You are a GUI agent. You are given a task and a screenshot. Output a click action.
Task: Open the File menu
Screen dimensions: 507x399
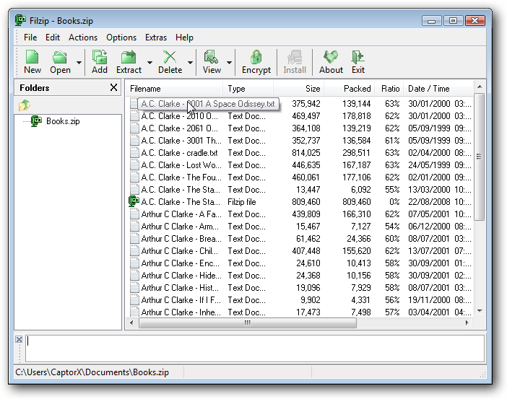point(30,38)
